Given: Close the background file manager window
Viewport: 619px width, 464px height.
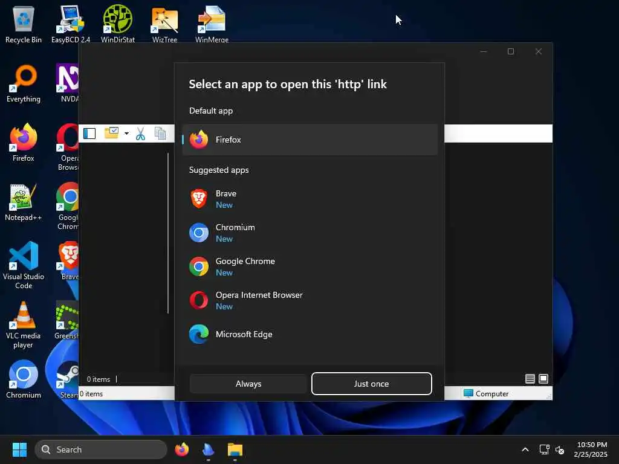Looking at the screenshot, I should [539, 51].
